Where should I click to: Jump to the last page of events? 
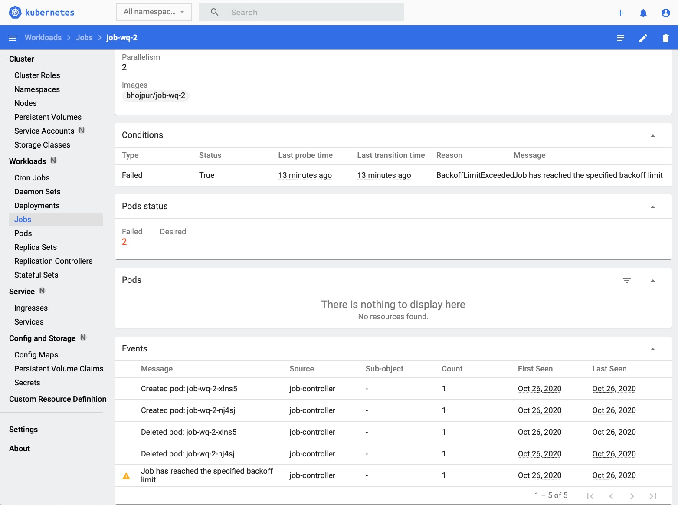tap(653, 495)
